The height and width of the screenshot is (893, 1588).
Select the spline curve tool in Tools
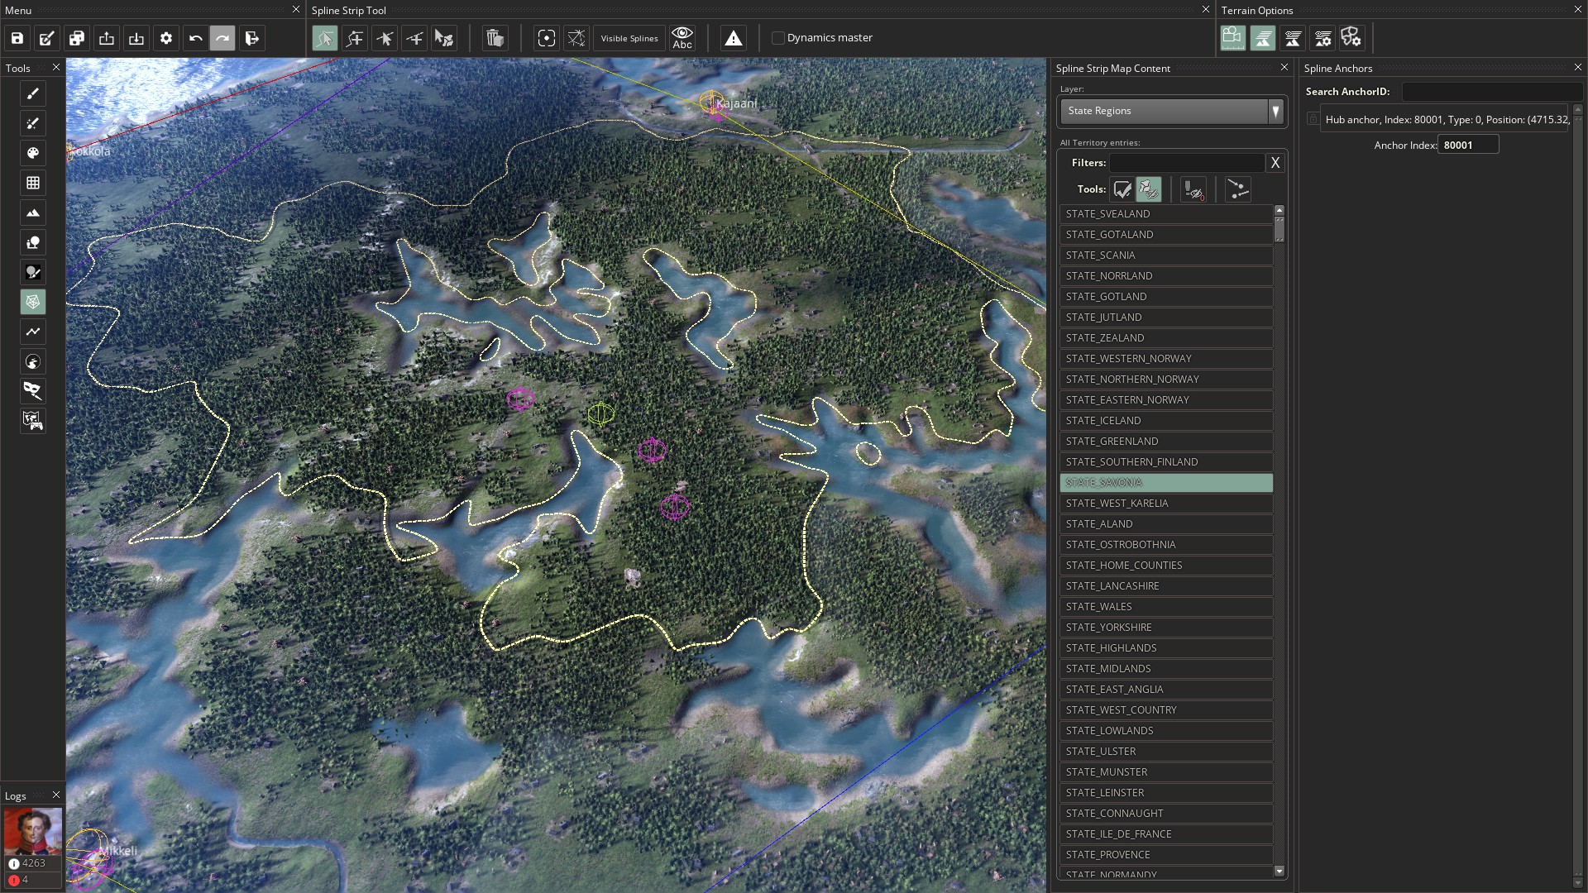tap(33, 332)
